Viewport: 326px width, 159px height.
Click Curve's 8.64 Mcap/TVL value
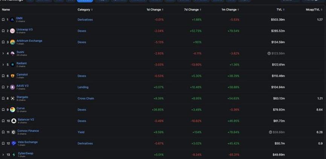[x=320, y=110]
